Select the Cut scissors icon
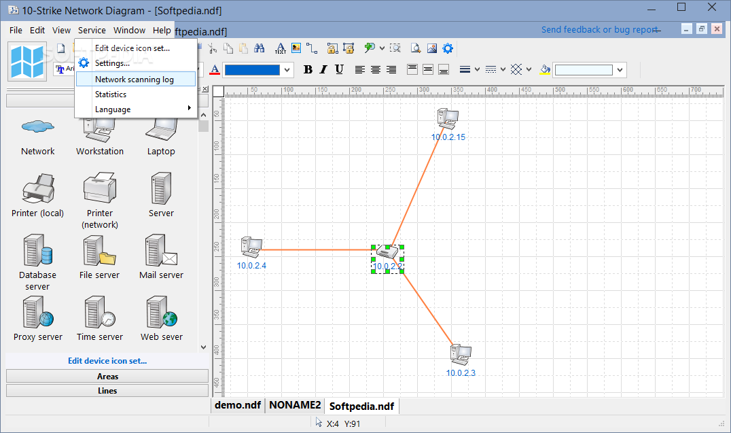 [213, 48]
